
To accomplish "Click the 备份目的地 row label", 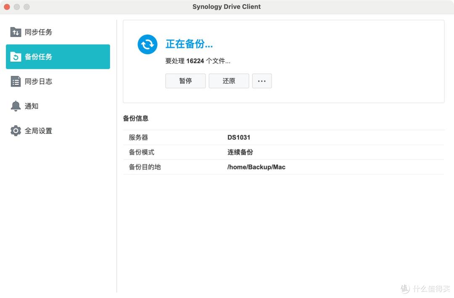I will pyautogui.click(x=145, y=167).
